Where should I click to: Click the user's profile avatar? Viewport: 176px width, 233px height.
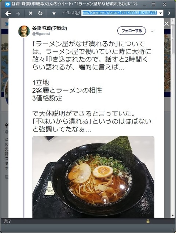pyautogui.click(x=24, y=31)
